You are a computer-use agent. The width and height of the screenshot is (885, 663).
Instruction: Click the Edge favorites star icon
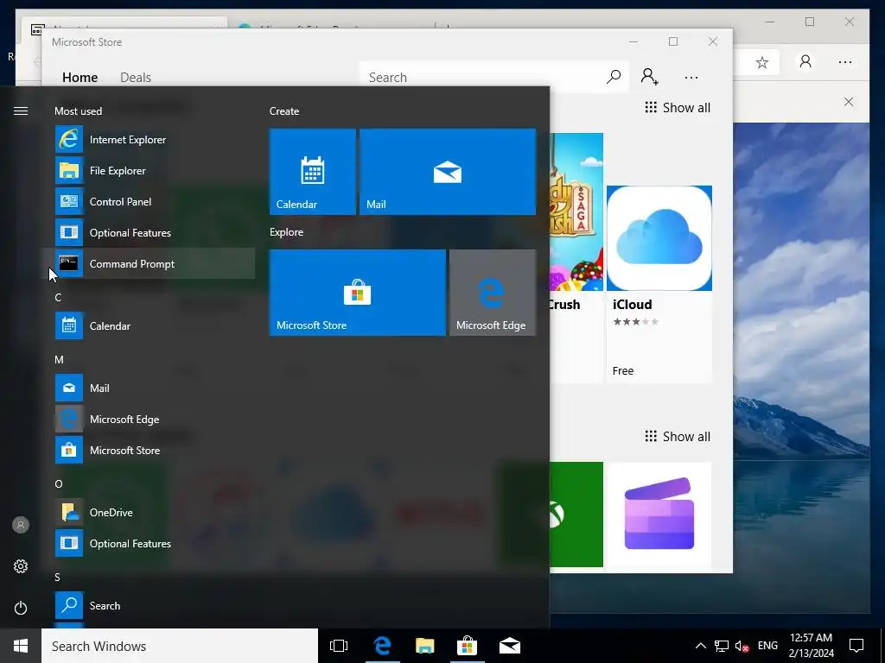pos(762,62)
